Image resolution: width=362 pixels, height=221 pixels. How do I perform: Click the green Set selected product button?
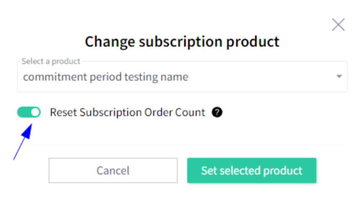(x=252, y=171)
